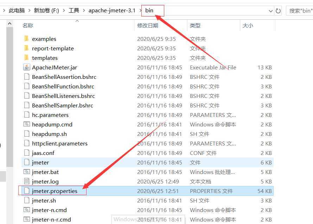Screen dimensions: 313x224
Task: Select jmeter-n-r.cmd file name
Action: pyautogui.click(x=51, y=220)
